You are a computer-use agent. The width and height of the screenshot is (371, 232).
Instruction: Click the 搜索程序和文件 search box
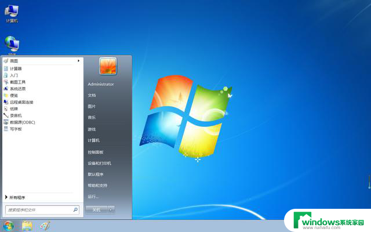coord(42,210)
